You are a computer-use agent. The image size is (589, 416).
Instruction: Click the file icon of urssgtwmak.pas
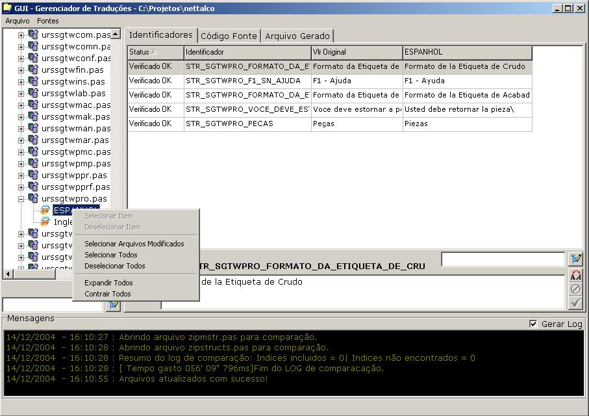tap(33, 116)
